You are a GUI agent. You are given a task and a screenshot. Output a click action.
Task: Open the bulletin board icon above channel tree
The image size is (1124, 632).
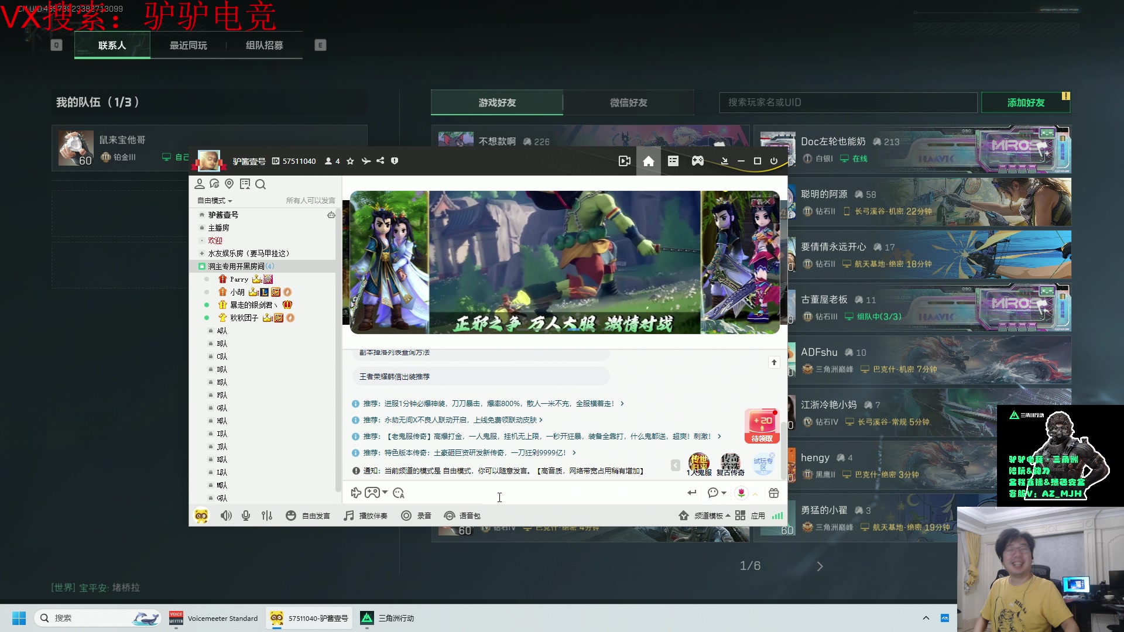(x=245, y=184)
